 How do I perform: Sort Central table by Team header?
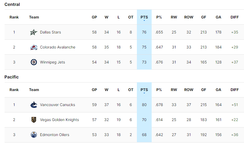pos(34,17)
